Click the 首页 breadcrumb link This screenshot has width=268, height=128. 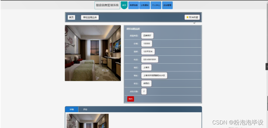(71, 17)
